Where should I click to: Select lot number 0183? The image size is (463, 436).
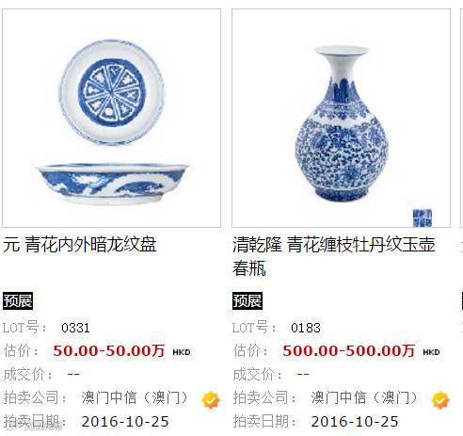pyautogui.click(x=306, y=328)
